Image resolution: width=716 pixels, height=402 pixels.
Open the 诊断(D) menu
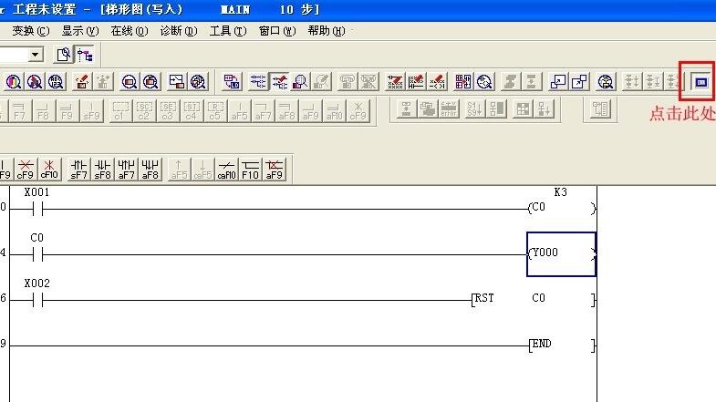(x=178, y=31)
